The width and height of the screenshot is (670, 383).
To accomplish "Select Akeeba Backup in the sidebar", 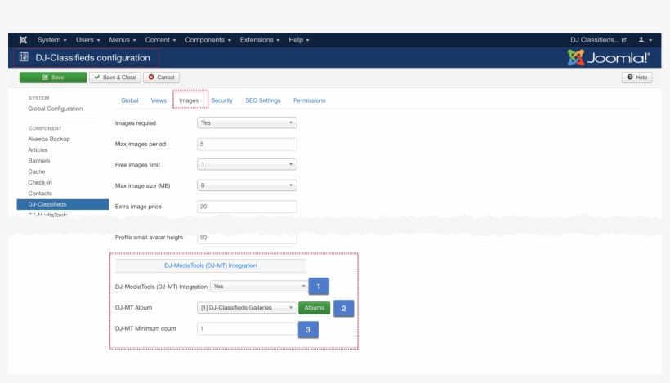I will (49, 139).
